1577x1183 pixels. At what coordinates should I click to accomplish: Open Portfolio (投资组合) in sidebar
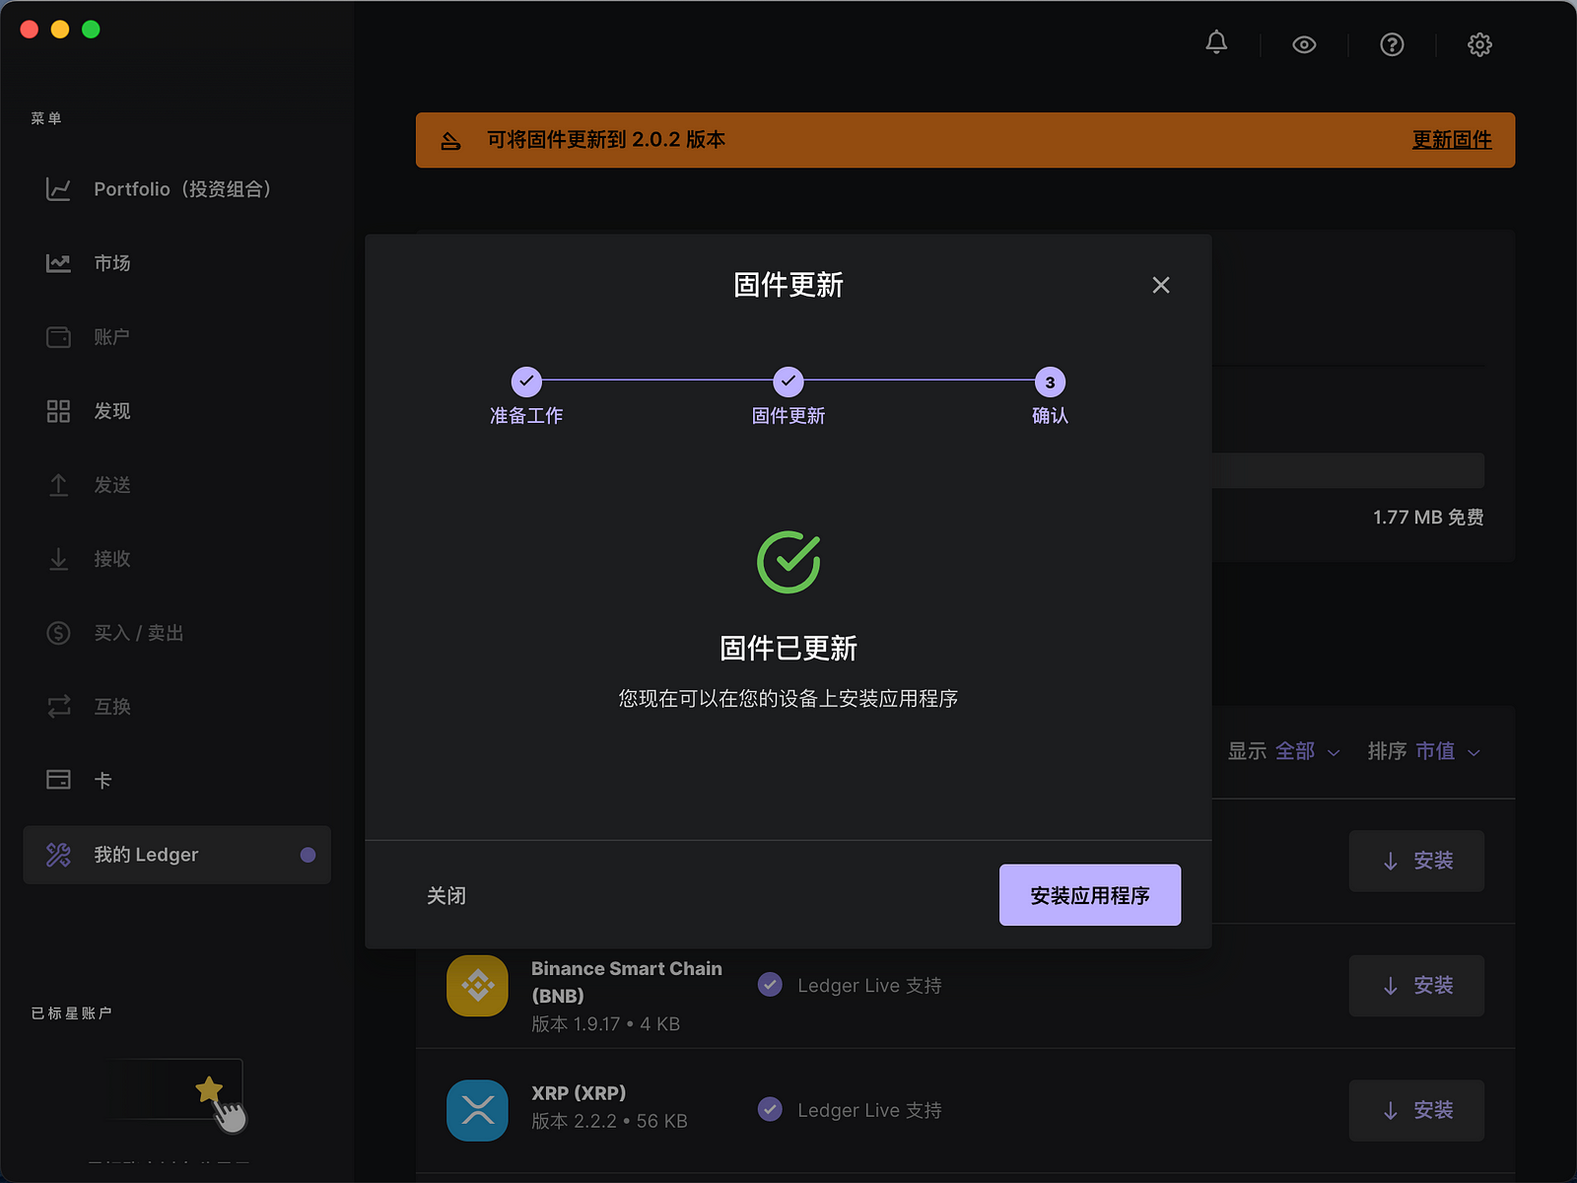pyautogui.click(x=177, y=189)
